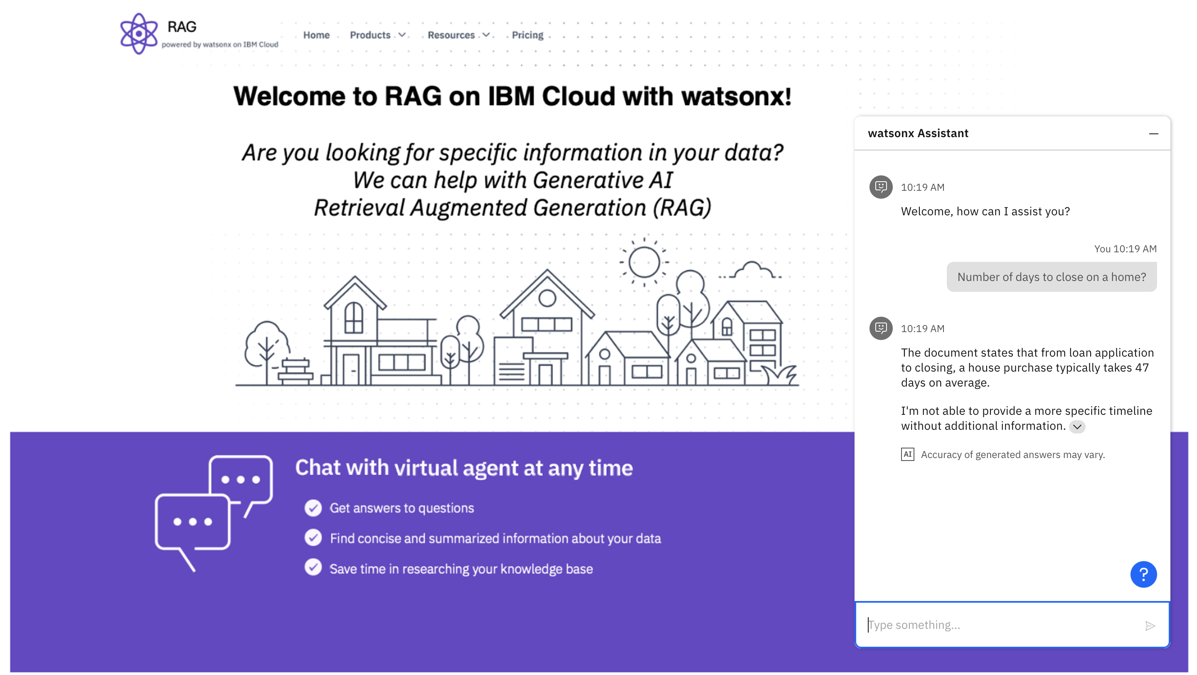Click the 'Number of days to close' message bubble
Screen dimensions: 1197x675
tap(1051, 277)
